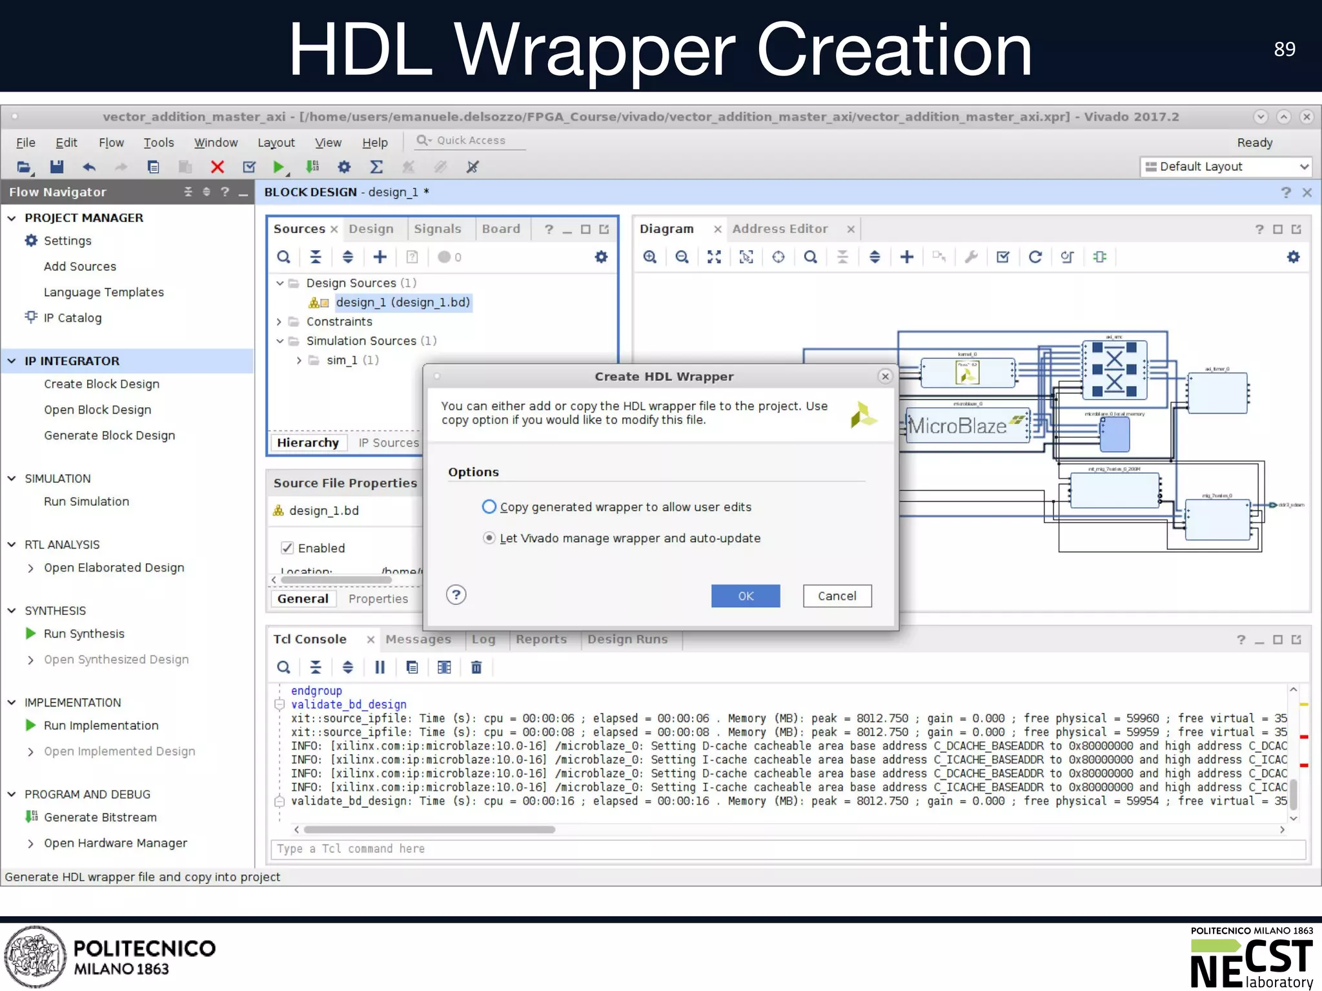Click the Tcl Console horizontal scrollbar

[x=429, y=830]
